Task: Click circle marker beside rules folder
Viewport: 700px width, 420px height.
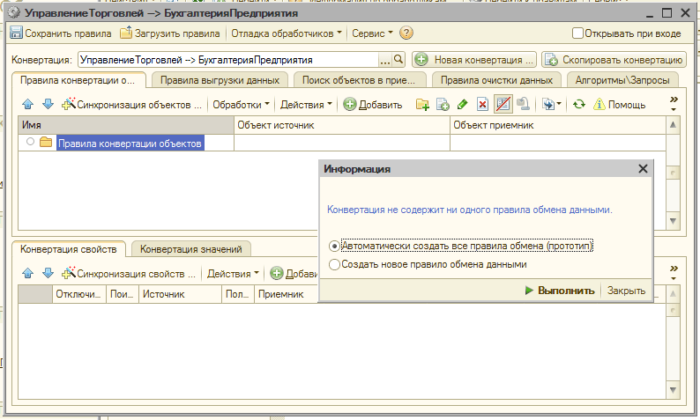Action: click(30, 142)
